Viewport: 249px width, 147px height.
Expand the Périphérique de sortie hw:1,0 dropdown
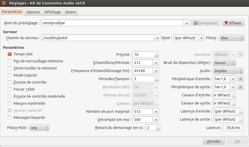[233, 87]
